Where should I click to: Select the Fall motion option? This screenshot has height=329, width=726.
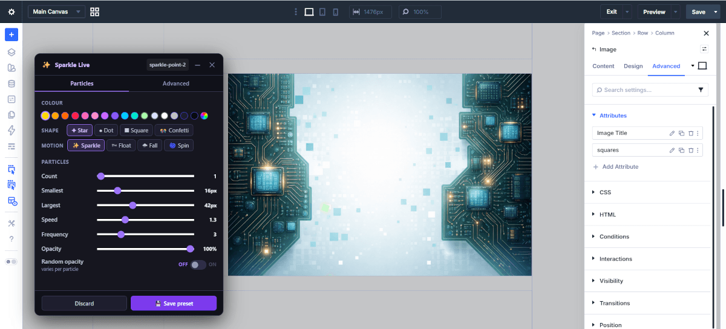coord(150,145)
